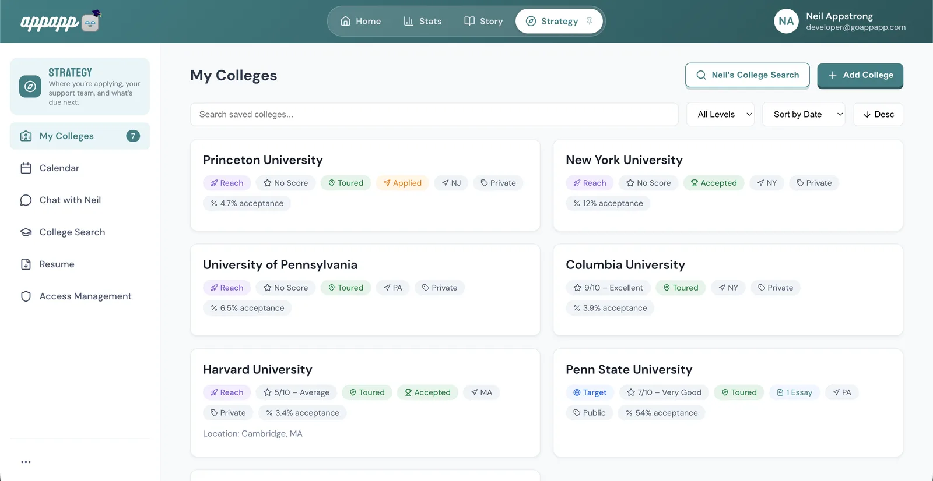Click Penn State's Public tag
The height and width of the screenshot is (481, 933).
coord(589,413)
